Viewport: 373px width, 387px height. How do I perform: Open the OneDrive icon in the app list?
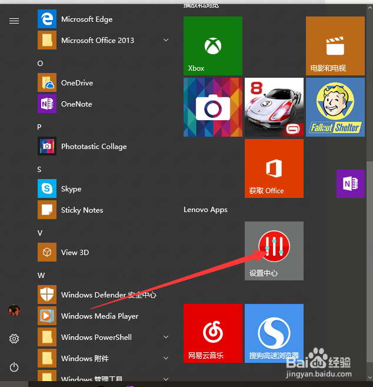(x=47, y=82)
